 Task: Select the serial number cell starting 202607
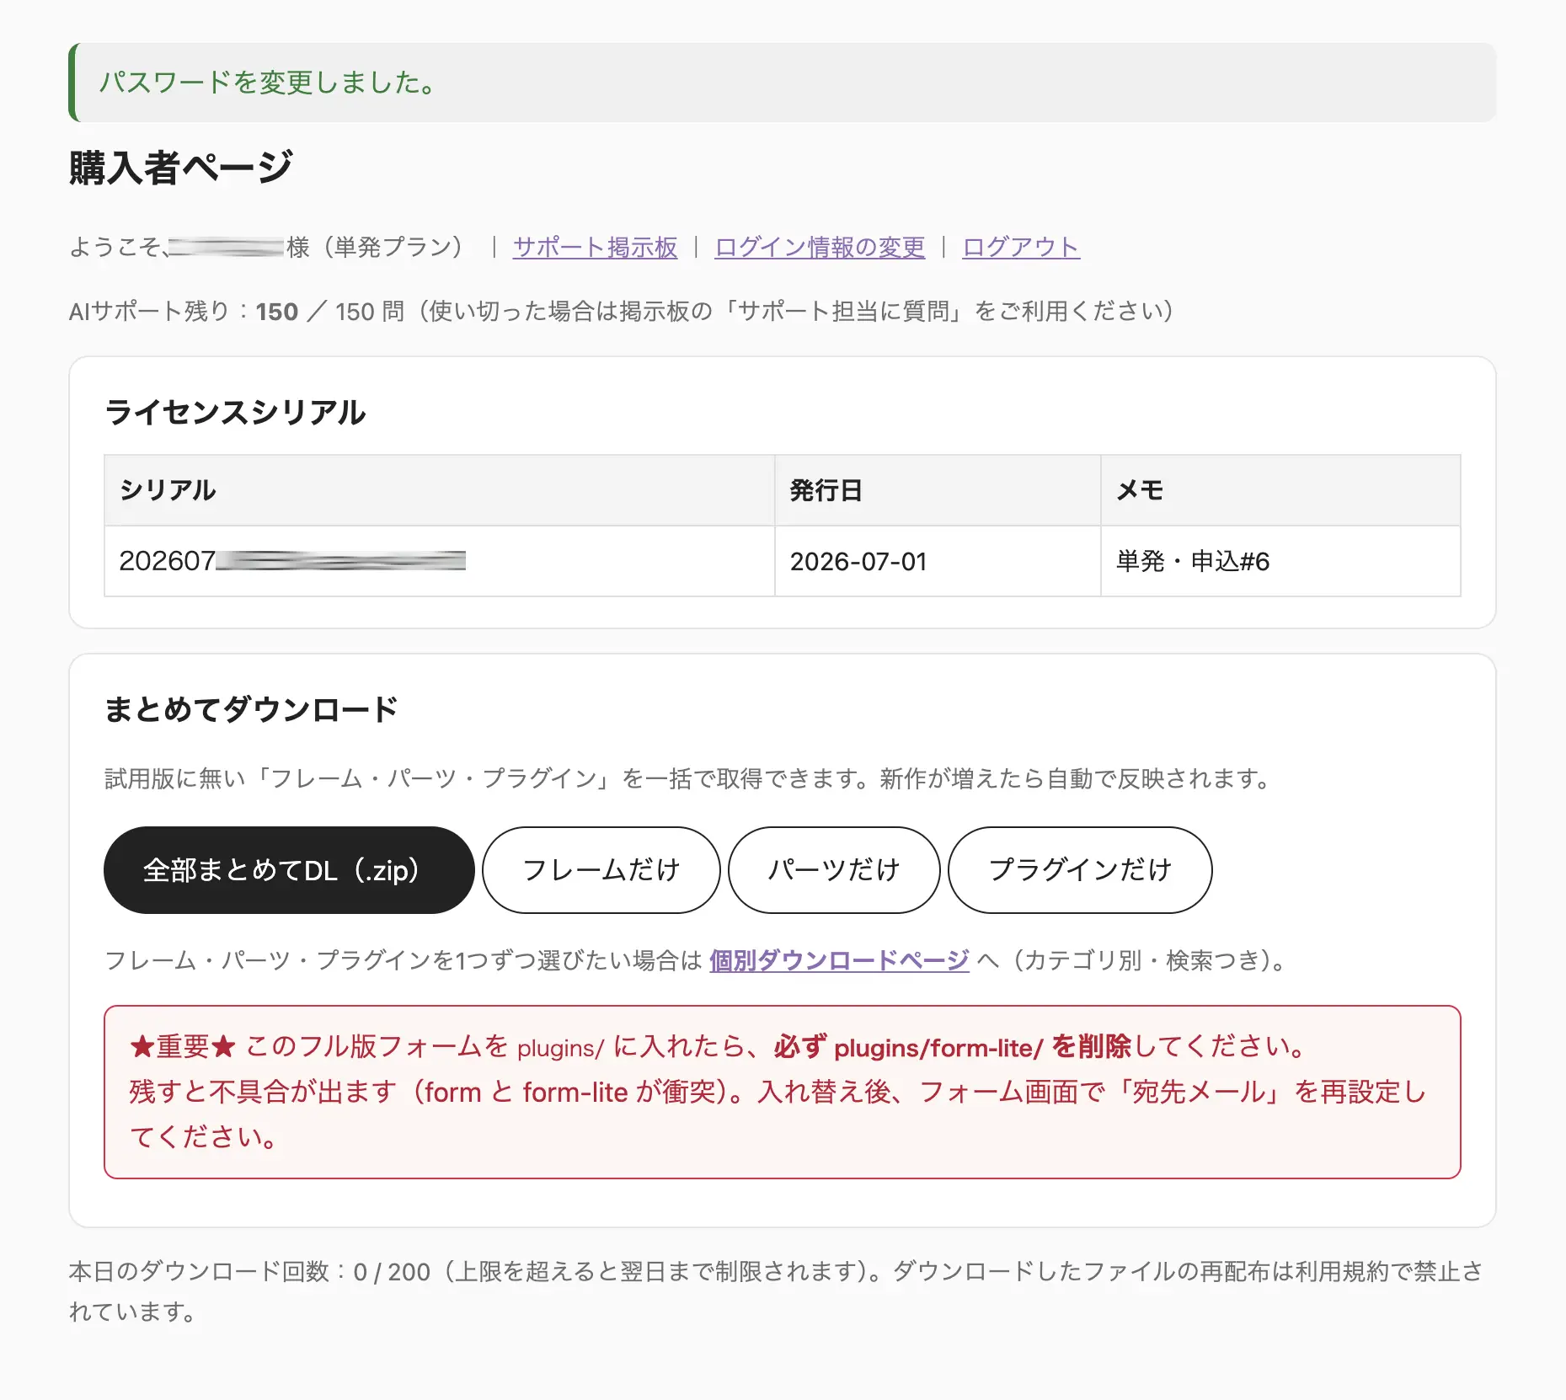pos(439,561)
